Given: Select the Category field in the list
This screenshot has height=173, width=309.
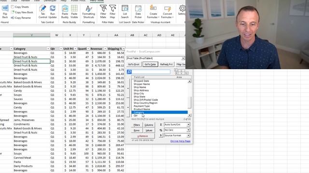Looking at the screenshot, I should click(x=159, y=112).
